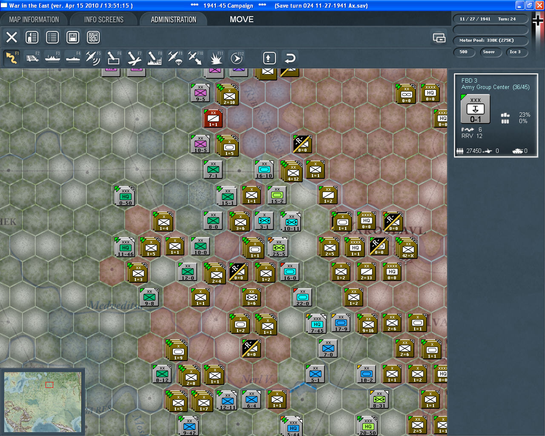Select the F10 Air Transfer mode icon

click(195, 58)
